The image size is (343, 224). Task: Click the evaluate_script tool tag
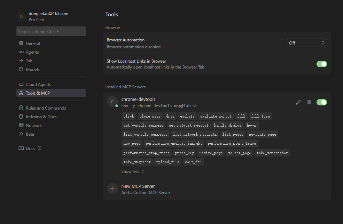pos(216,116)
